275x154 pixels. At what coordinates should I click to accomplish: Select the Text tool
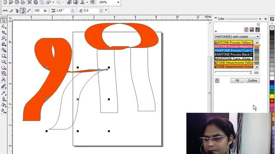(3, 80)
